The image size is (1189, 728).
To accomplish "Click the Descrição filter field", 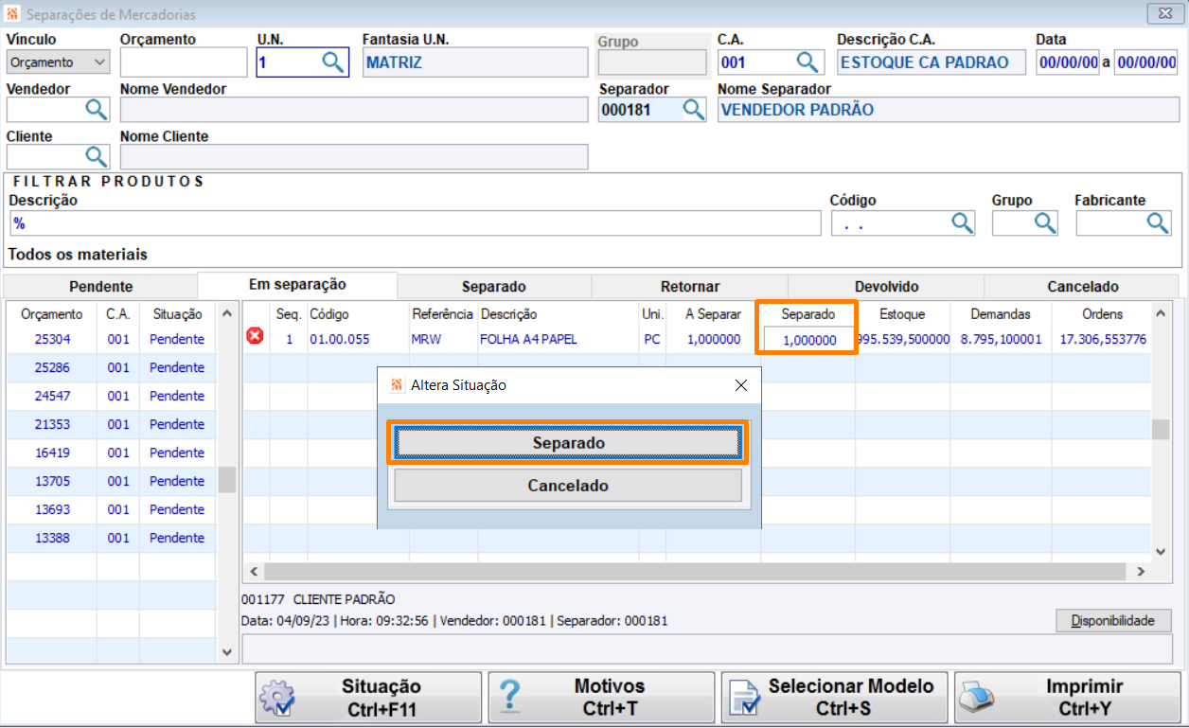I will tap(415, 223).
